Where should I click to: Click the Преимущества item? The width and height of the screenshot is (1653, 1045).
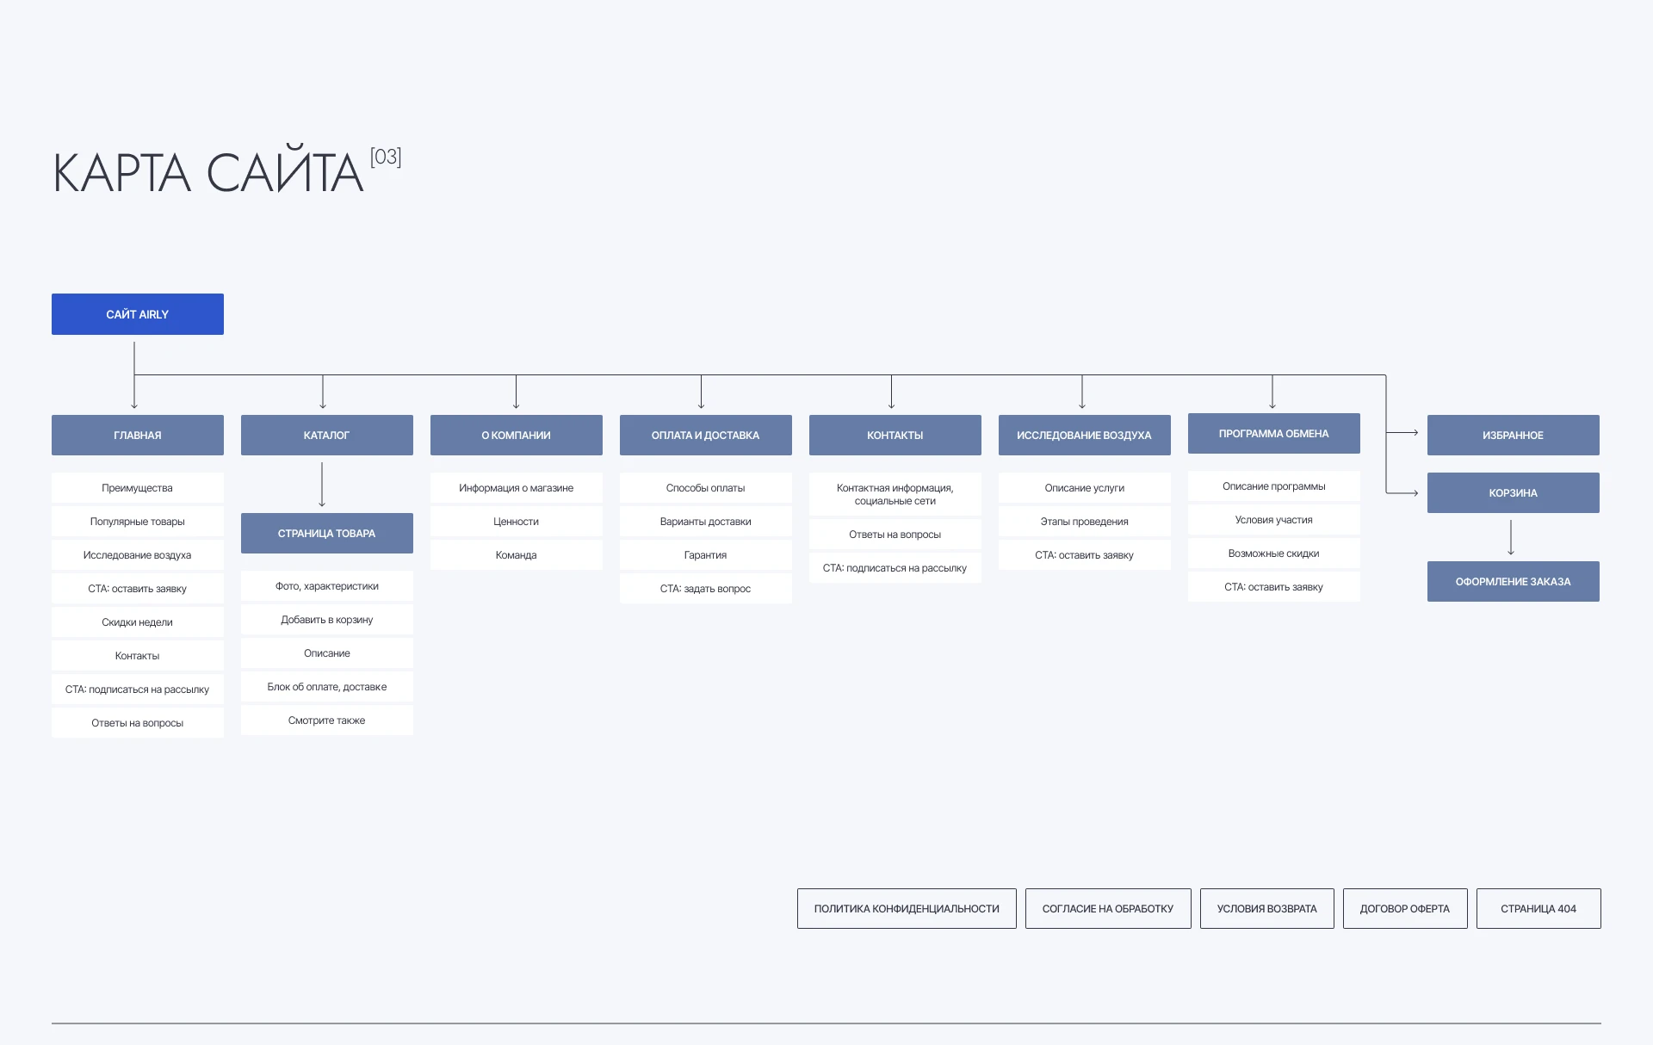point(138,487)
